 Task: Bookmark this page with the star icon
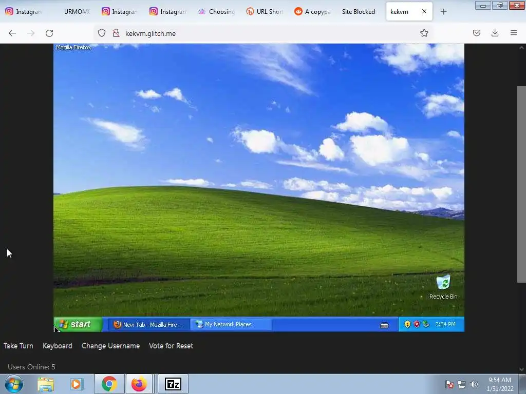click(x=424, y=33)
